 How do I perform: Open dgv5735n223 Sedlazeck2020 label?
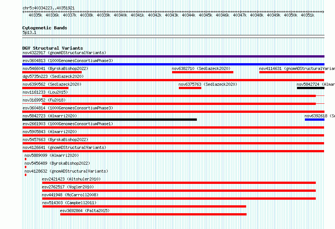coord(53,76)
